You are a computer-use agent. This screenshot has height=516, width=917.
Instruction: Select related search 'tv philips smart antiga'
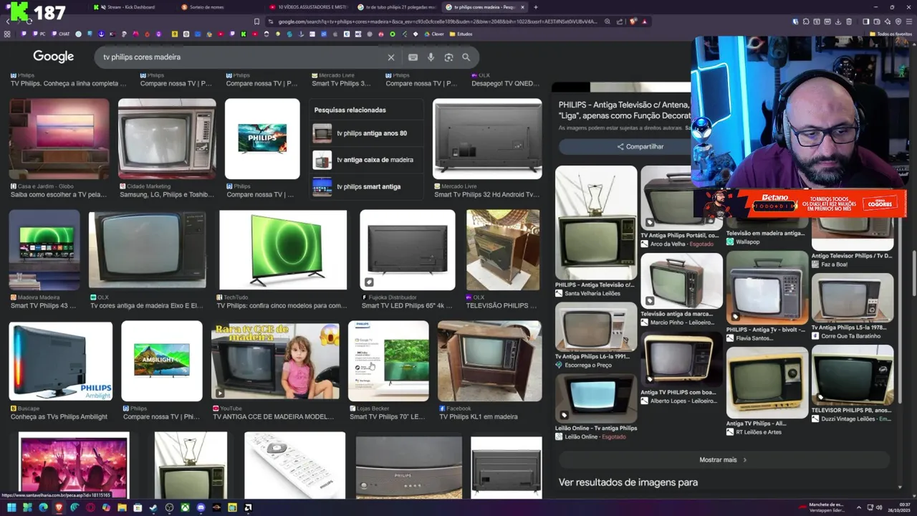[x=365, y=186]
